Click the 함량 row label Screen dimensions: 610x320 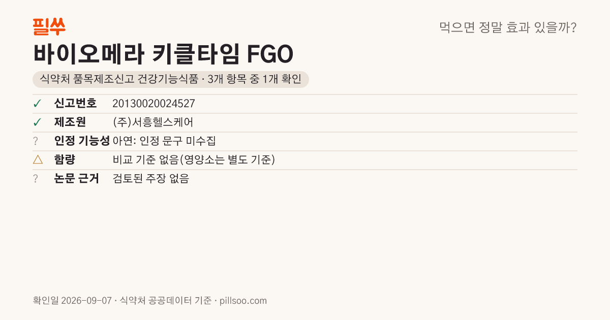[65, 160]
